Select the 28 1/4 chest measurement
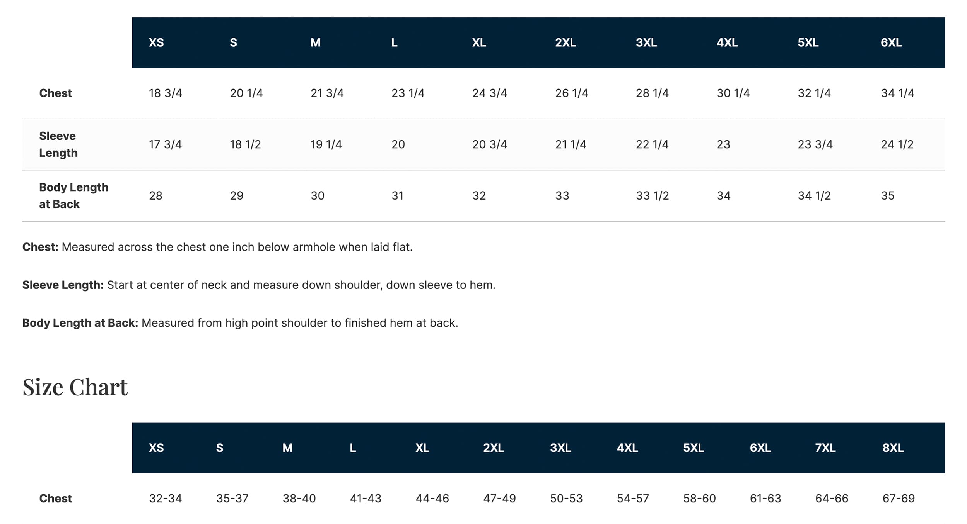The width and height of the screenshot is (967, 524). [652, 93]
